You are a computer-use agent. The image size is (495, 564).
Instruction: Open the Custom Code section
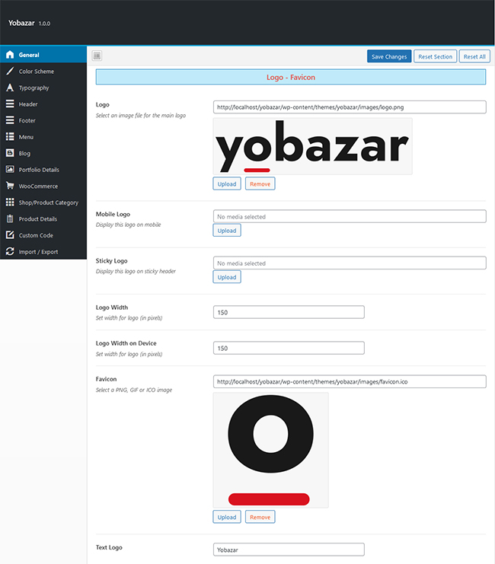[x=43, y=235]
